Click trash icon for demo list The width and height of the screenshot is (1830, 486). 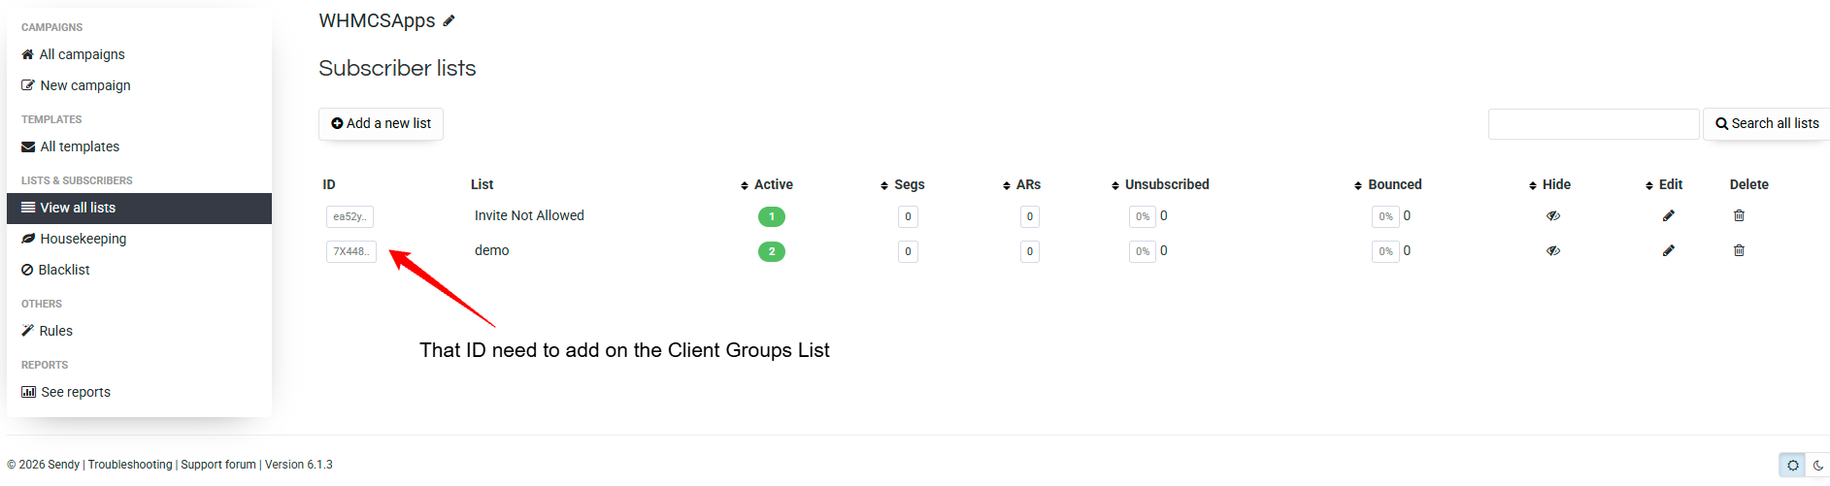(x=1738, y=250)
